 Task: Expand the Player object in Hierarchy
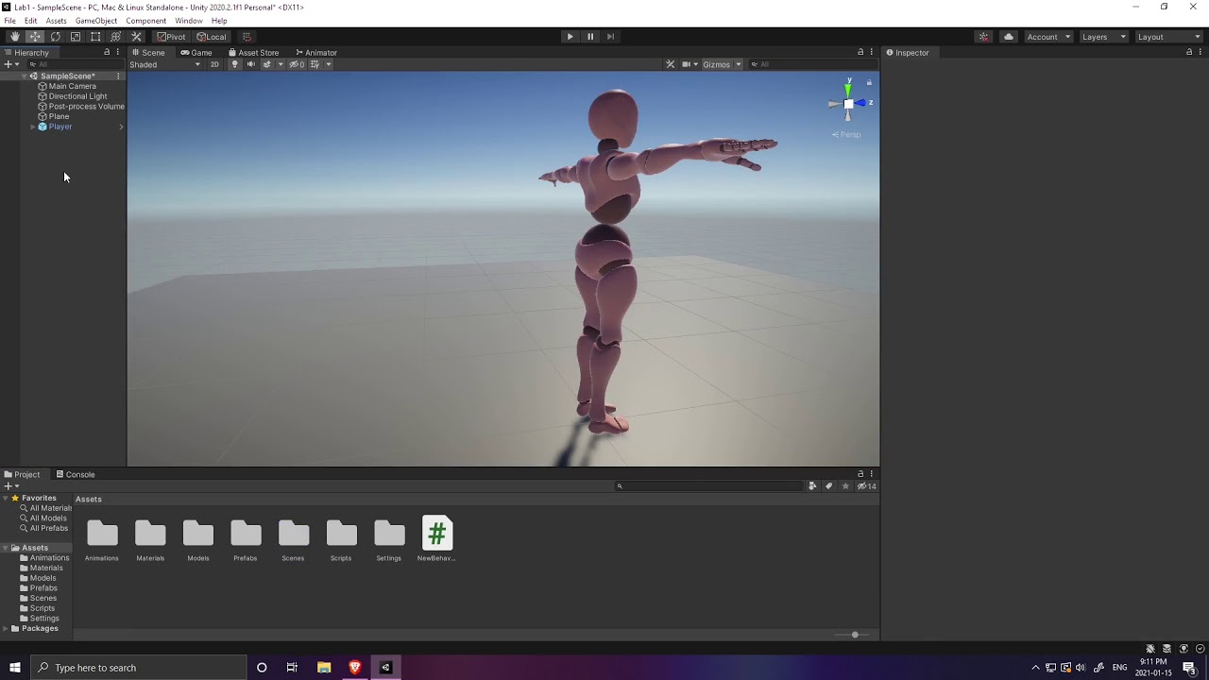(x=33, y=127)
